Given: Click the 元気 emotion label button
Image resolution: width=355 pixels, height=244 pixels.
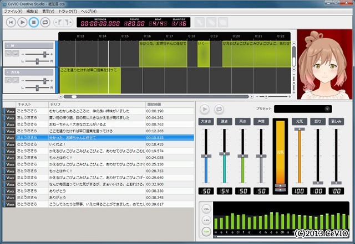Looking at the screenshot, I should point(299,121).
